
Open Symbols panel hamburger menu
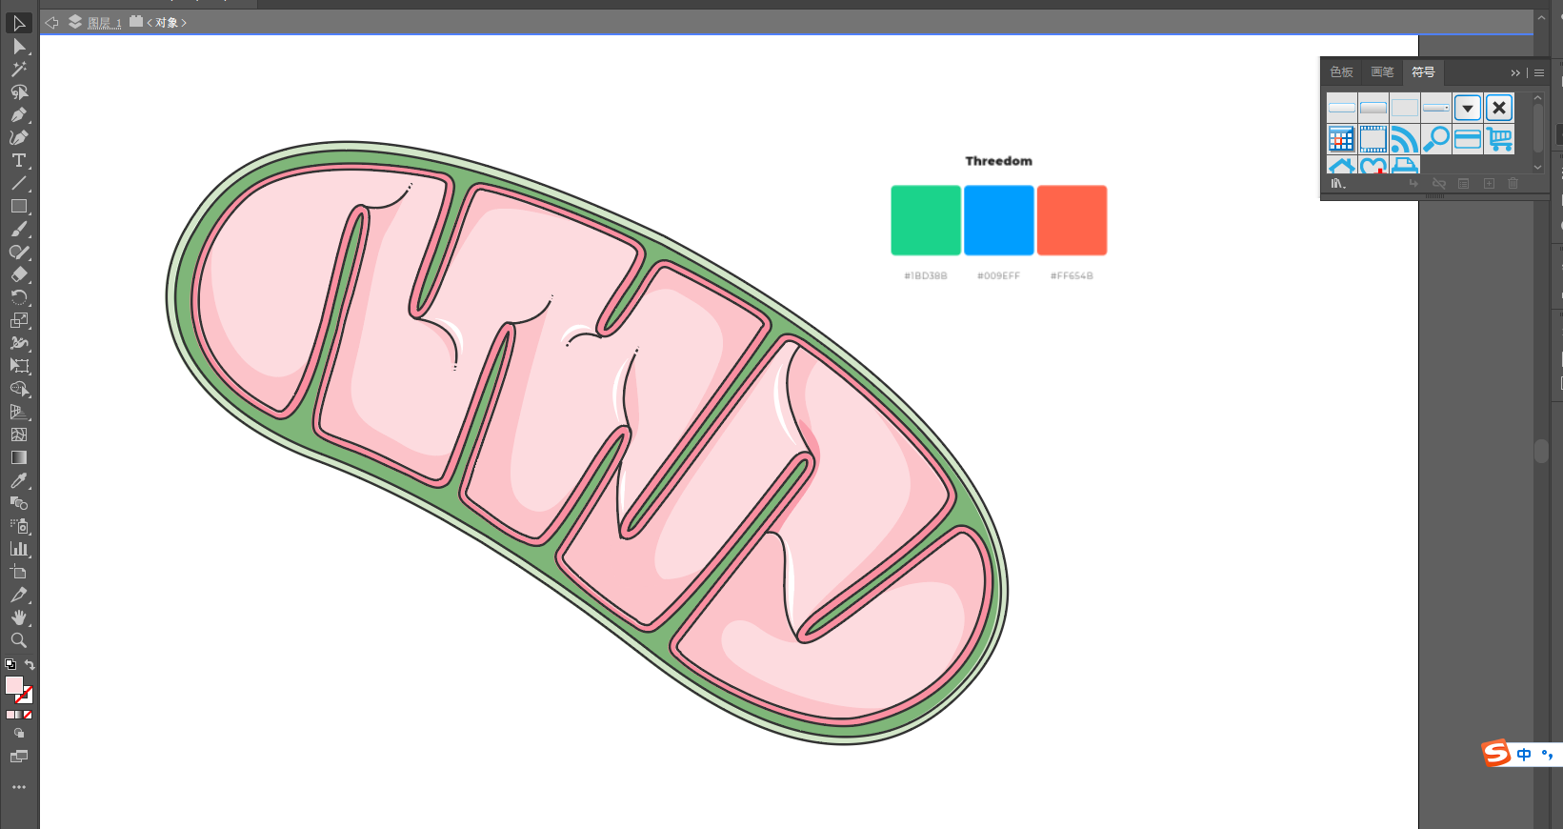tap(1539, 73)
